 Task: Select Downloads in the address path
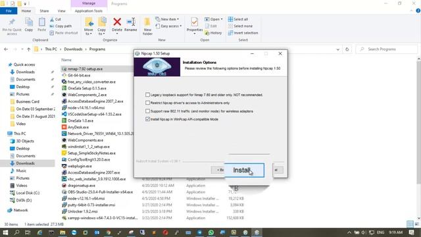point(73,49)
